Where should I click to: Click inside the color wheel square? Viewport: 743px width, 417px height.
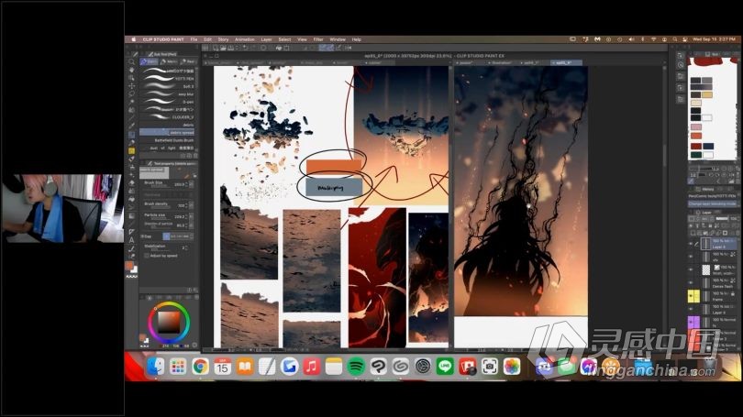coord(168,323)
